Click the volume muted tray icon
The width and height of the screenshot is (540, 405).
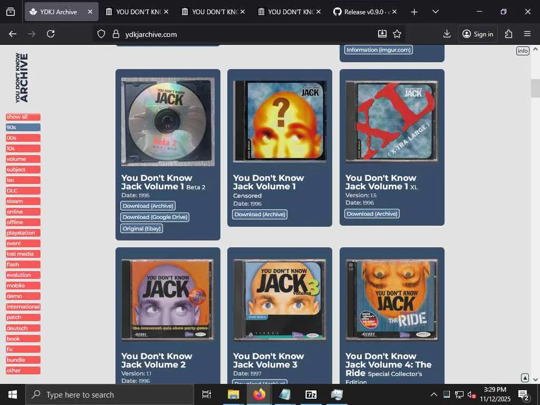pos(471,394)
